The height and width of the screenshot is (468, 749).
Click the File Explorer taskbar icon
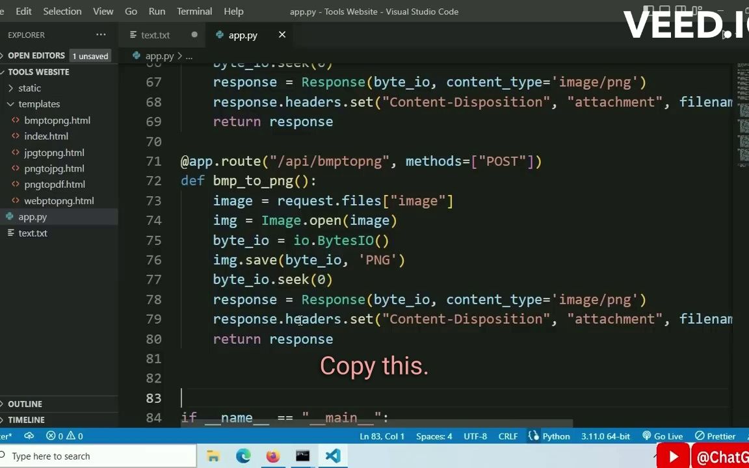(x=213, y=456)
